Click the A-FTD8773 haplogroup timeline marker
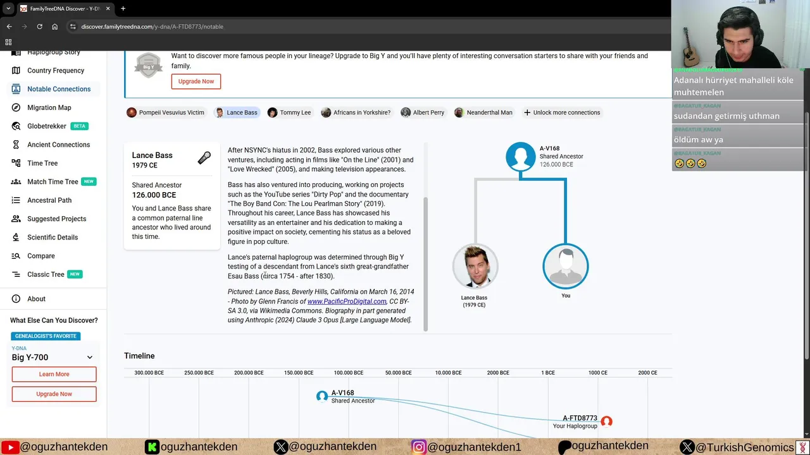The image size is (810, 455). pyautogui.click(x=606, y=422)
